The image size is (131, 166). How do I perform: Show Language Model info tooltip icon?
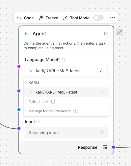(63, 60)
